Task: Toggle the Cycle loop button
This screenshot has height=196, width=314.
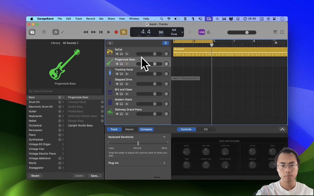Action: click(x=123, y=32)
